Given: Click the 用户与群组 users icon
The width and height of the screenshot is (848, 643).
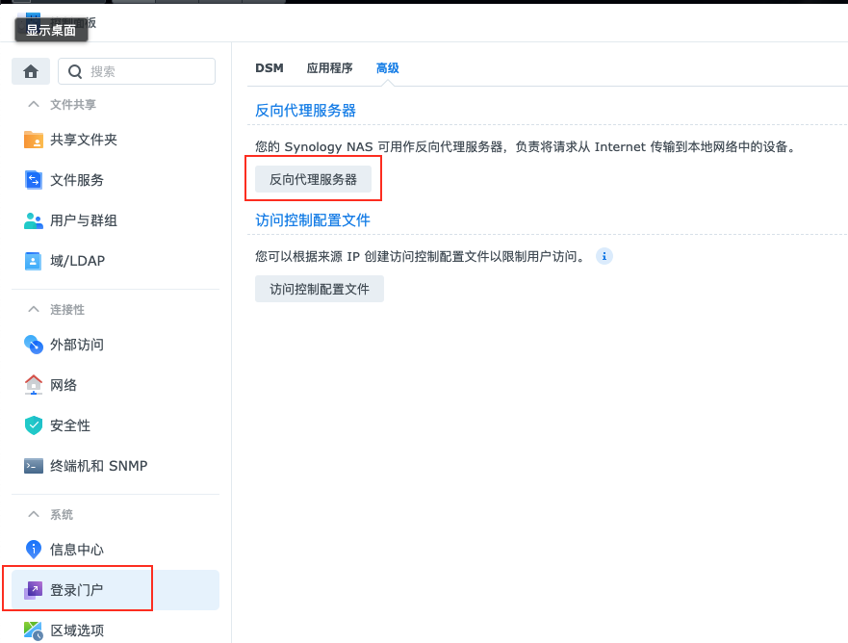Looking at the screenshot, I should coord(34,220).
